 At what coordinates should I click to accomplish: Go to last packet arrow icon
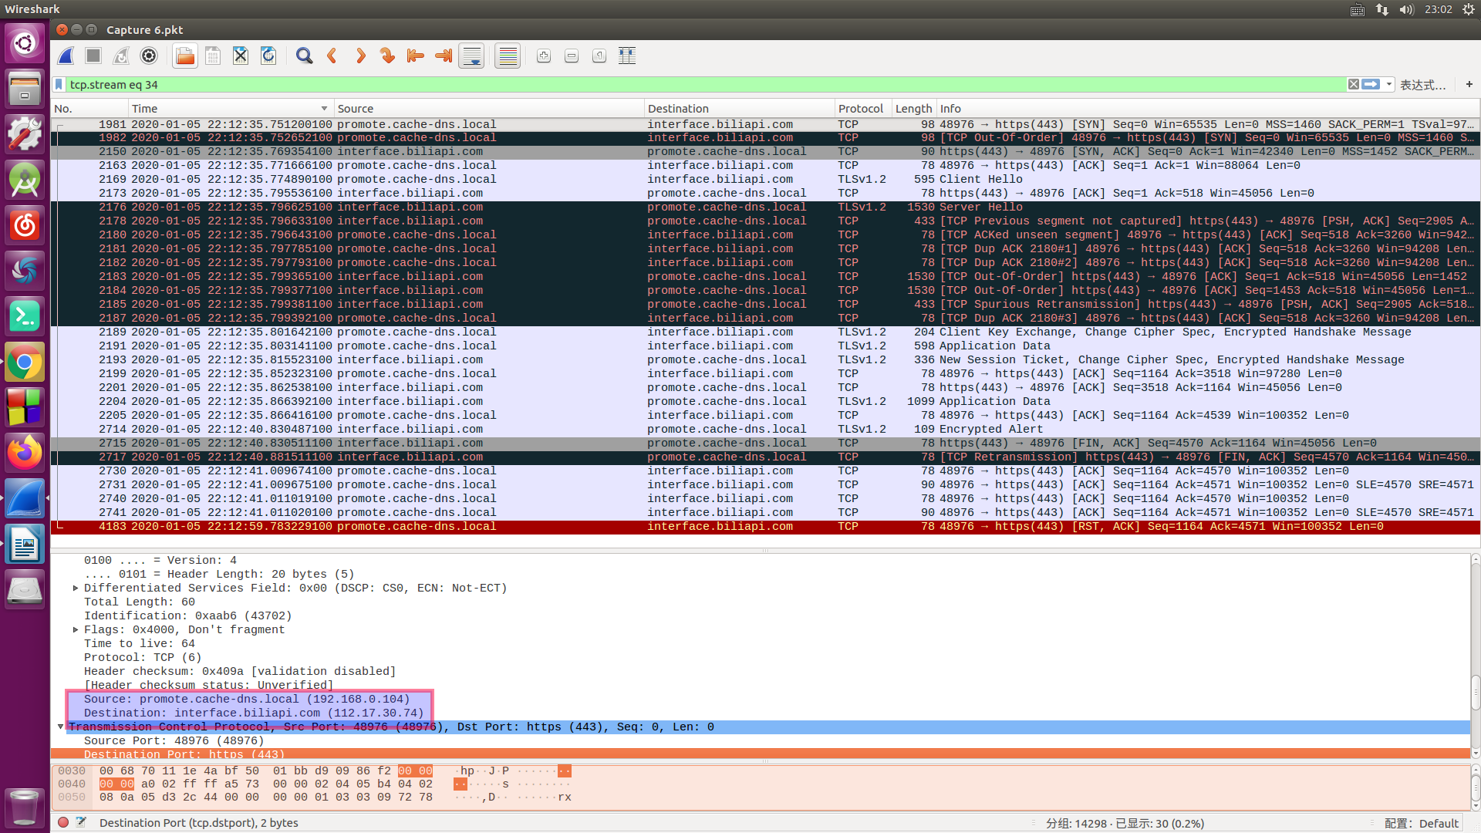click(x=444, y=56)
